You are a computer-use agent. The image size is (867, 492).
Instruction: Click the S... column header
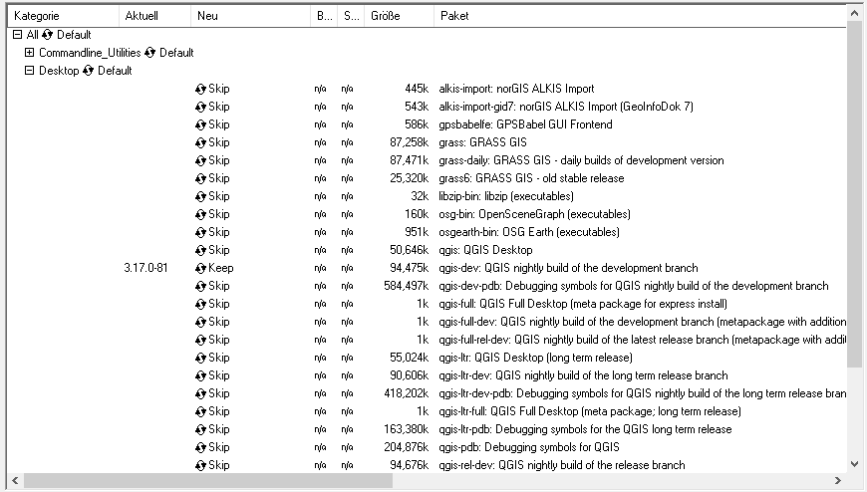pyautogui.click(x=351, y=16)
